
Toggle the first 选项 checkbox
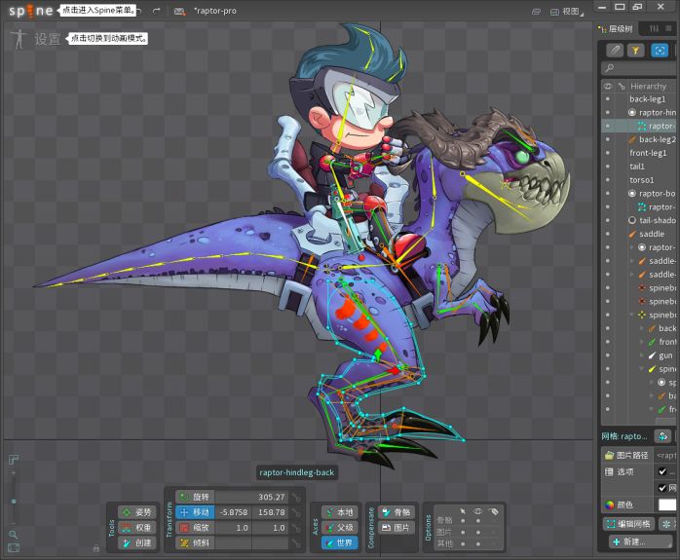click(662, 471)
